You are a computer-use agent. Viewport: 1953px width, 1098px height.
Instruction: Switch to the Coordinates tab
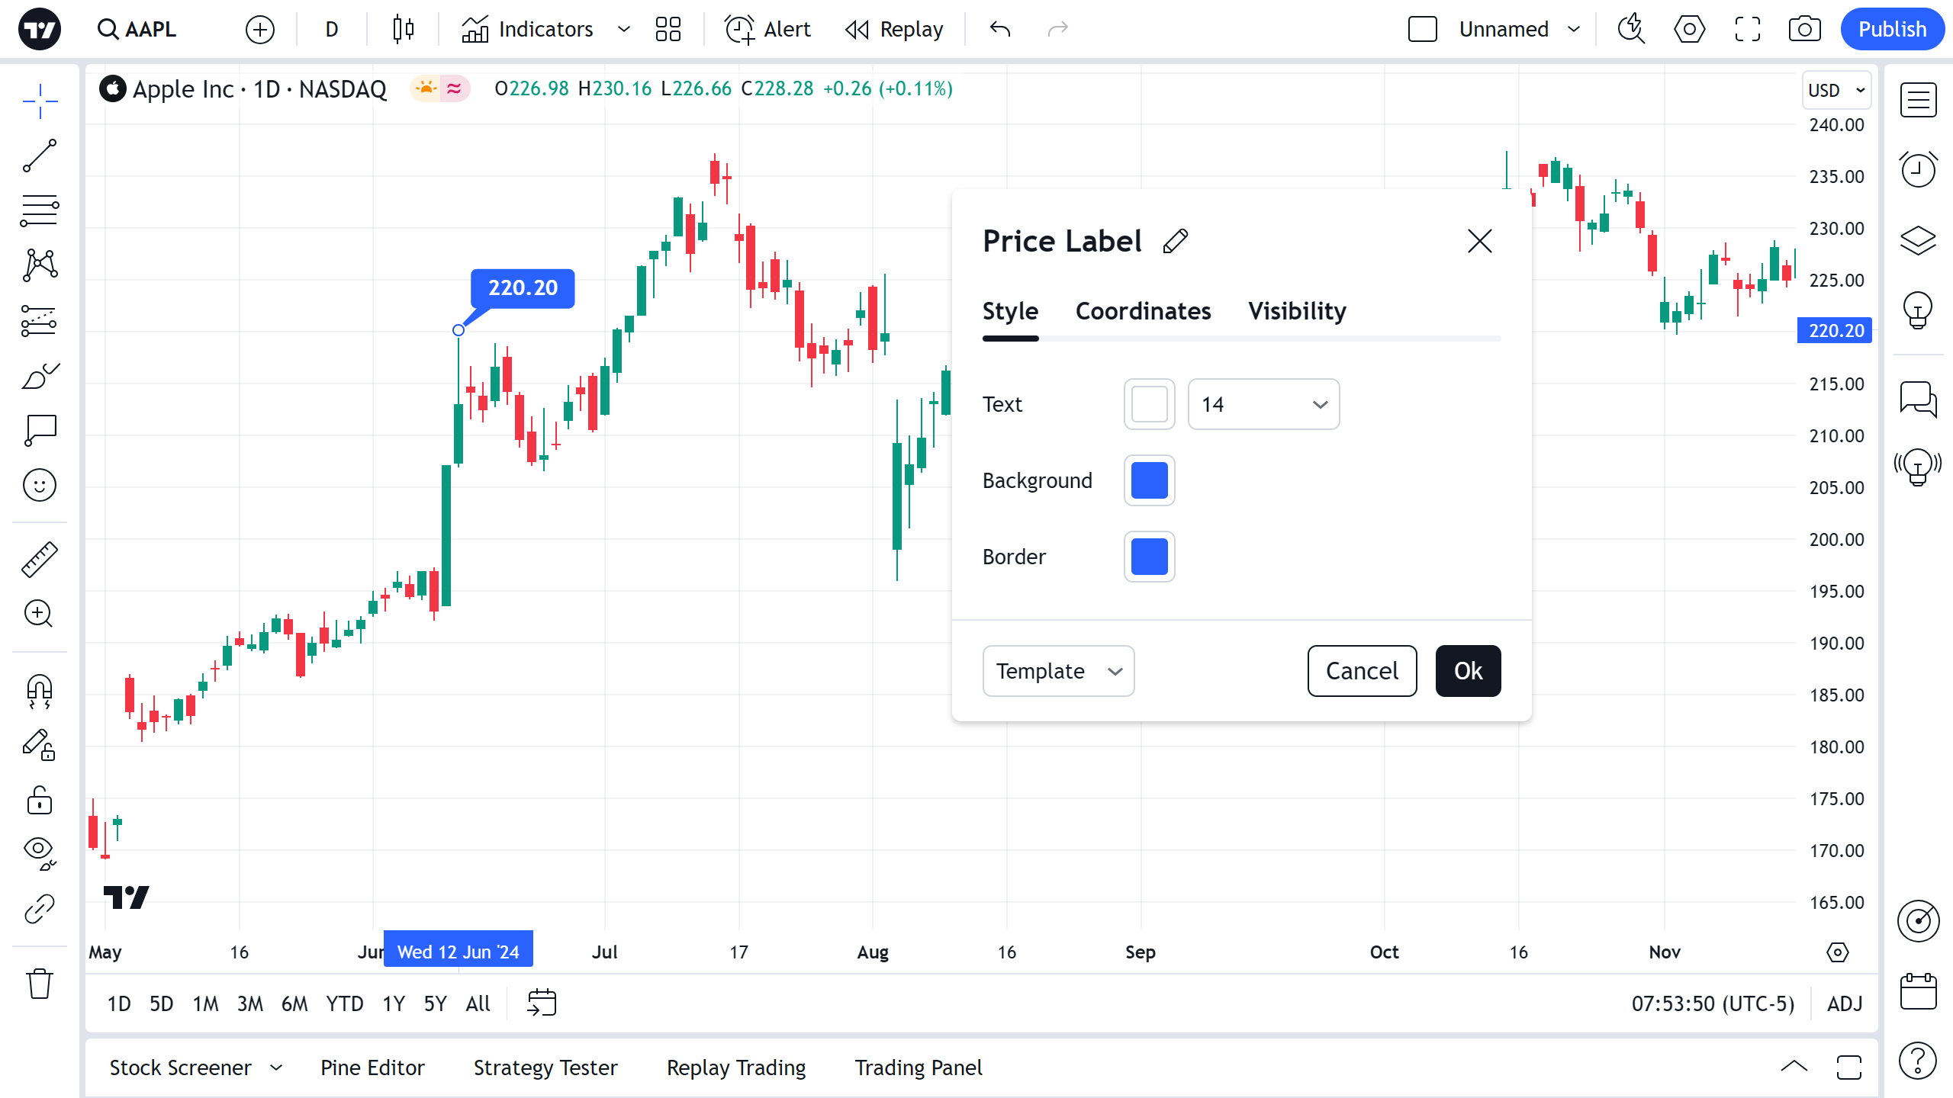coord(1143,311)
